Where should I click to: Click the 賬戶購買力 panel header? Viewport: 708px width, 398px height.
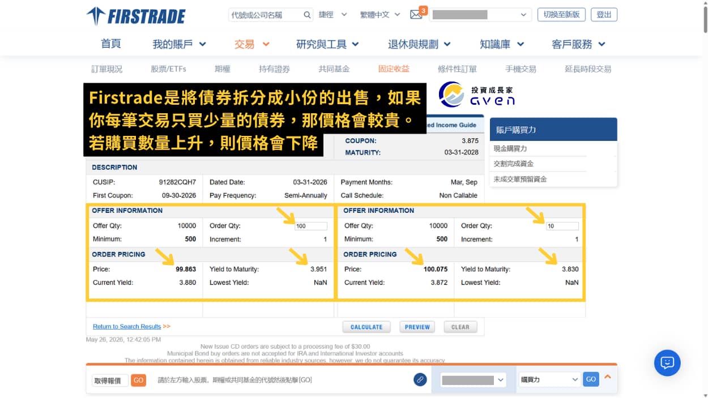[x=553, y=130]
